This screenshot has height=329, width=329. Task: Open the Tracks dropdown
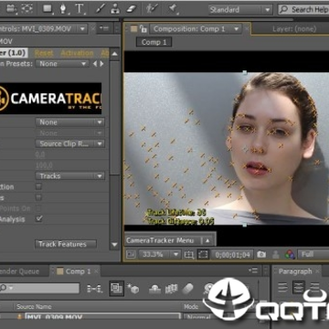tap(70, 175)
